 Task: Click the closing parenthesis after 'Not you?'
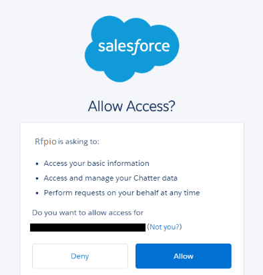tap(181, 227)
